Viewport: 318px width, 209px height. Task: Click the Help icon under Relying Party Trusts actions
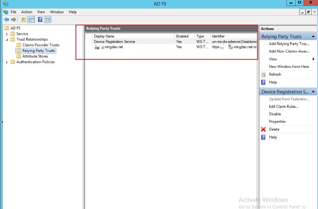point(263,82)
